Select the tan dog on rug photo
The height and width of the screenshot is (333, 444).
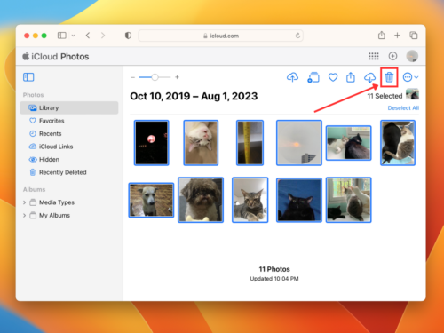coord(151,200)
